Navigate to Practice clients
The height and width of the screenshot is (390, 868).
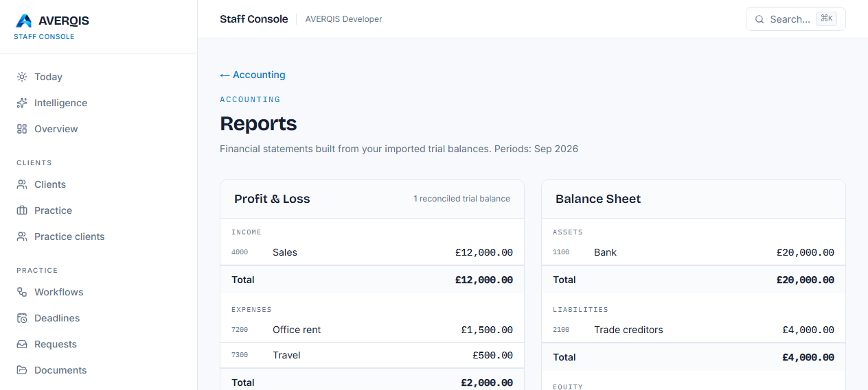click(x=98, y=236)
